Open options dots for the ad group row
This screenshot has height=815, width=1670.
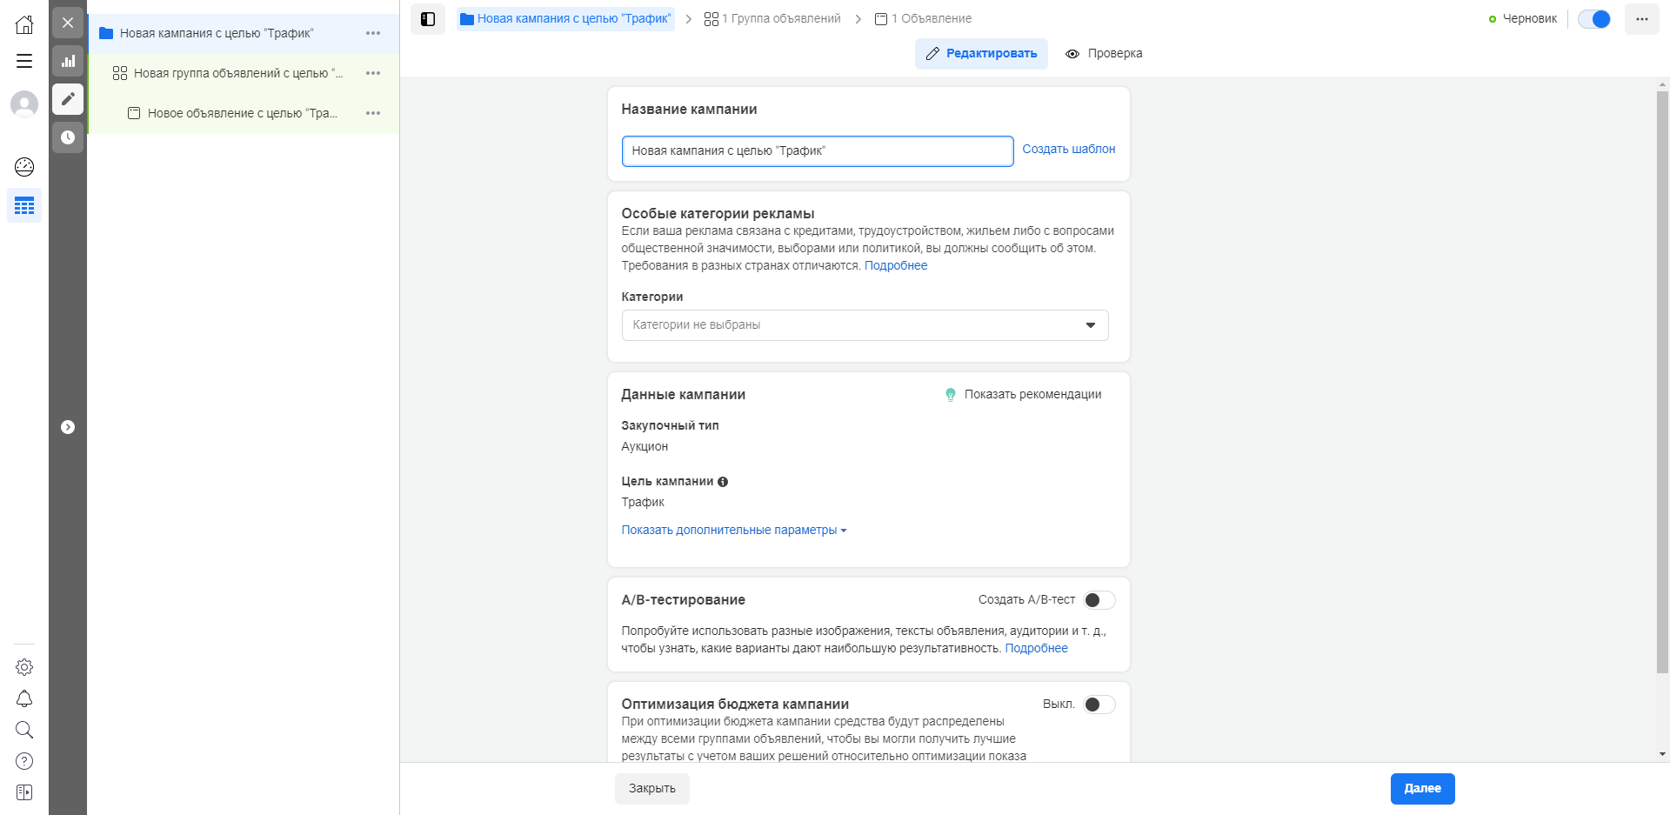[373, 73]
